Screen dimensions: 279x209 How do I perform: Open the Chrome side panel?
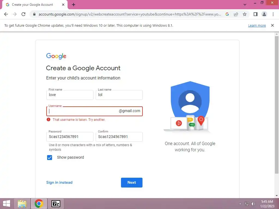(256, 14)
